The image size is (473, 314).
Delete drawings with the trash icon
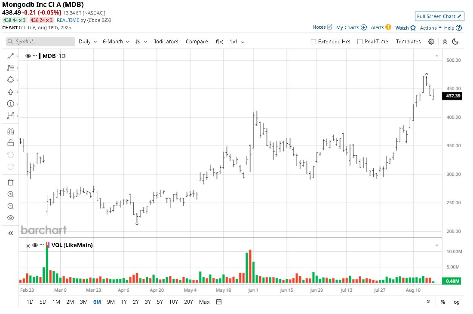(11, 182)
